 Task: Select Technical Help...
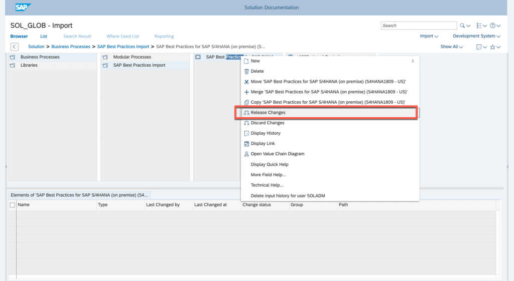tap(330, 185)
